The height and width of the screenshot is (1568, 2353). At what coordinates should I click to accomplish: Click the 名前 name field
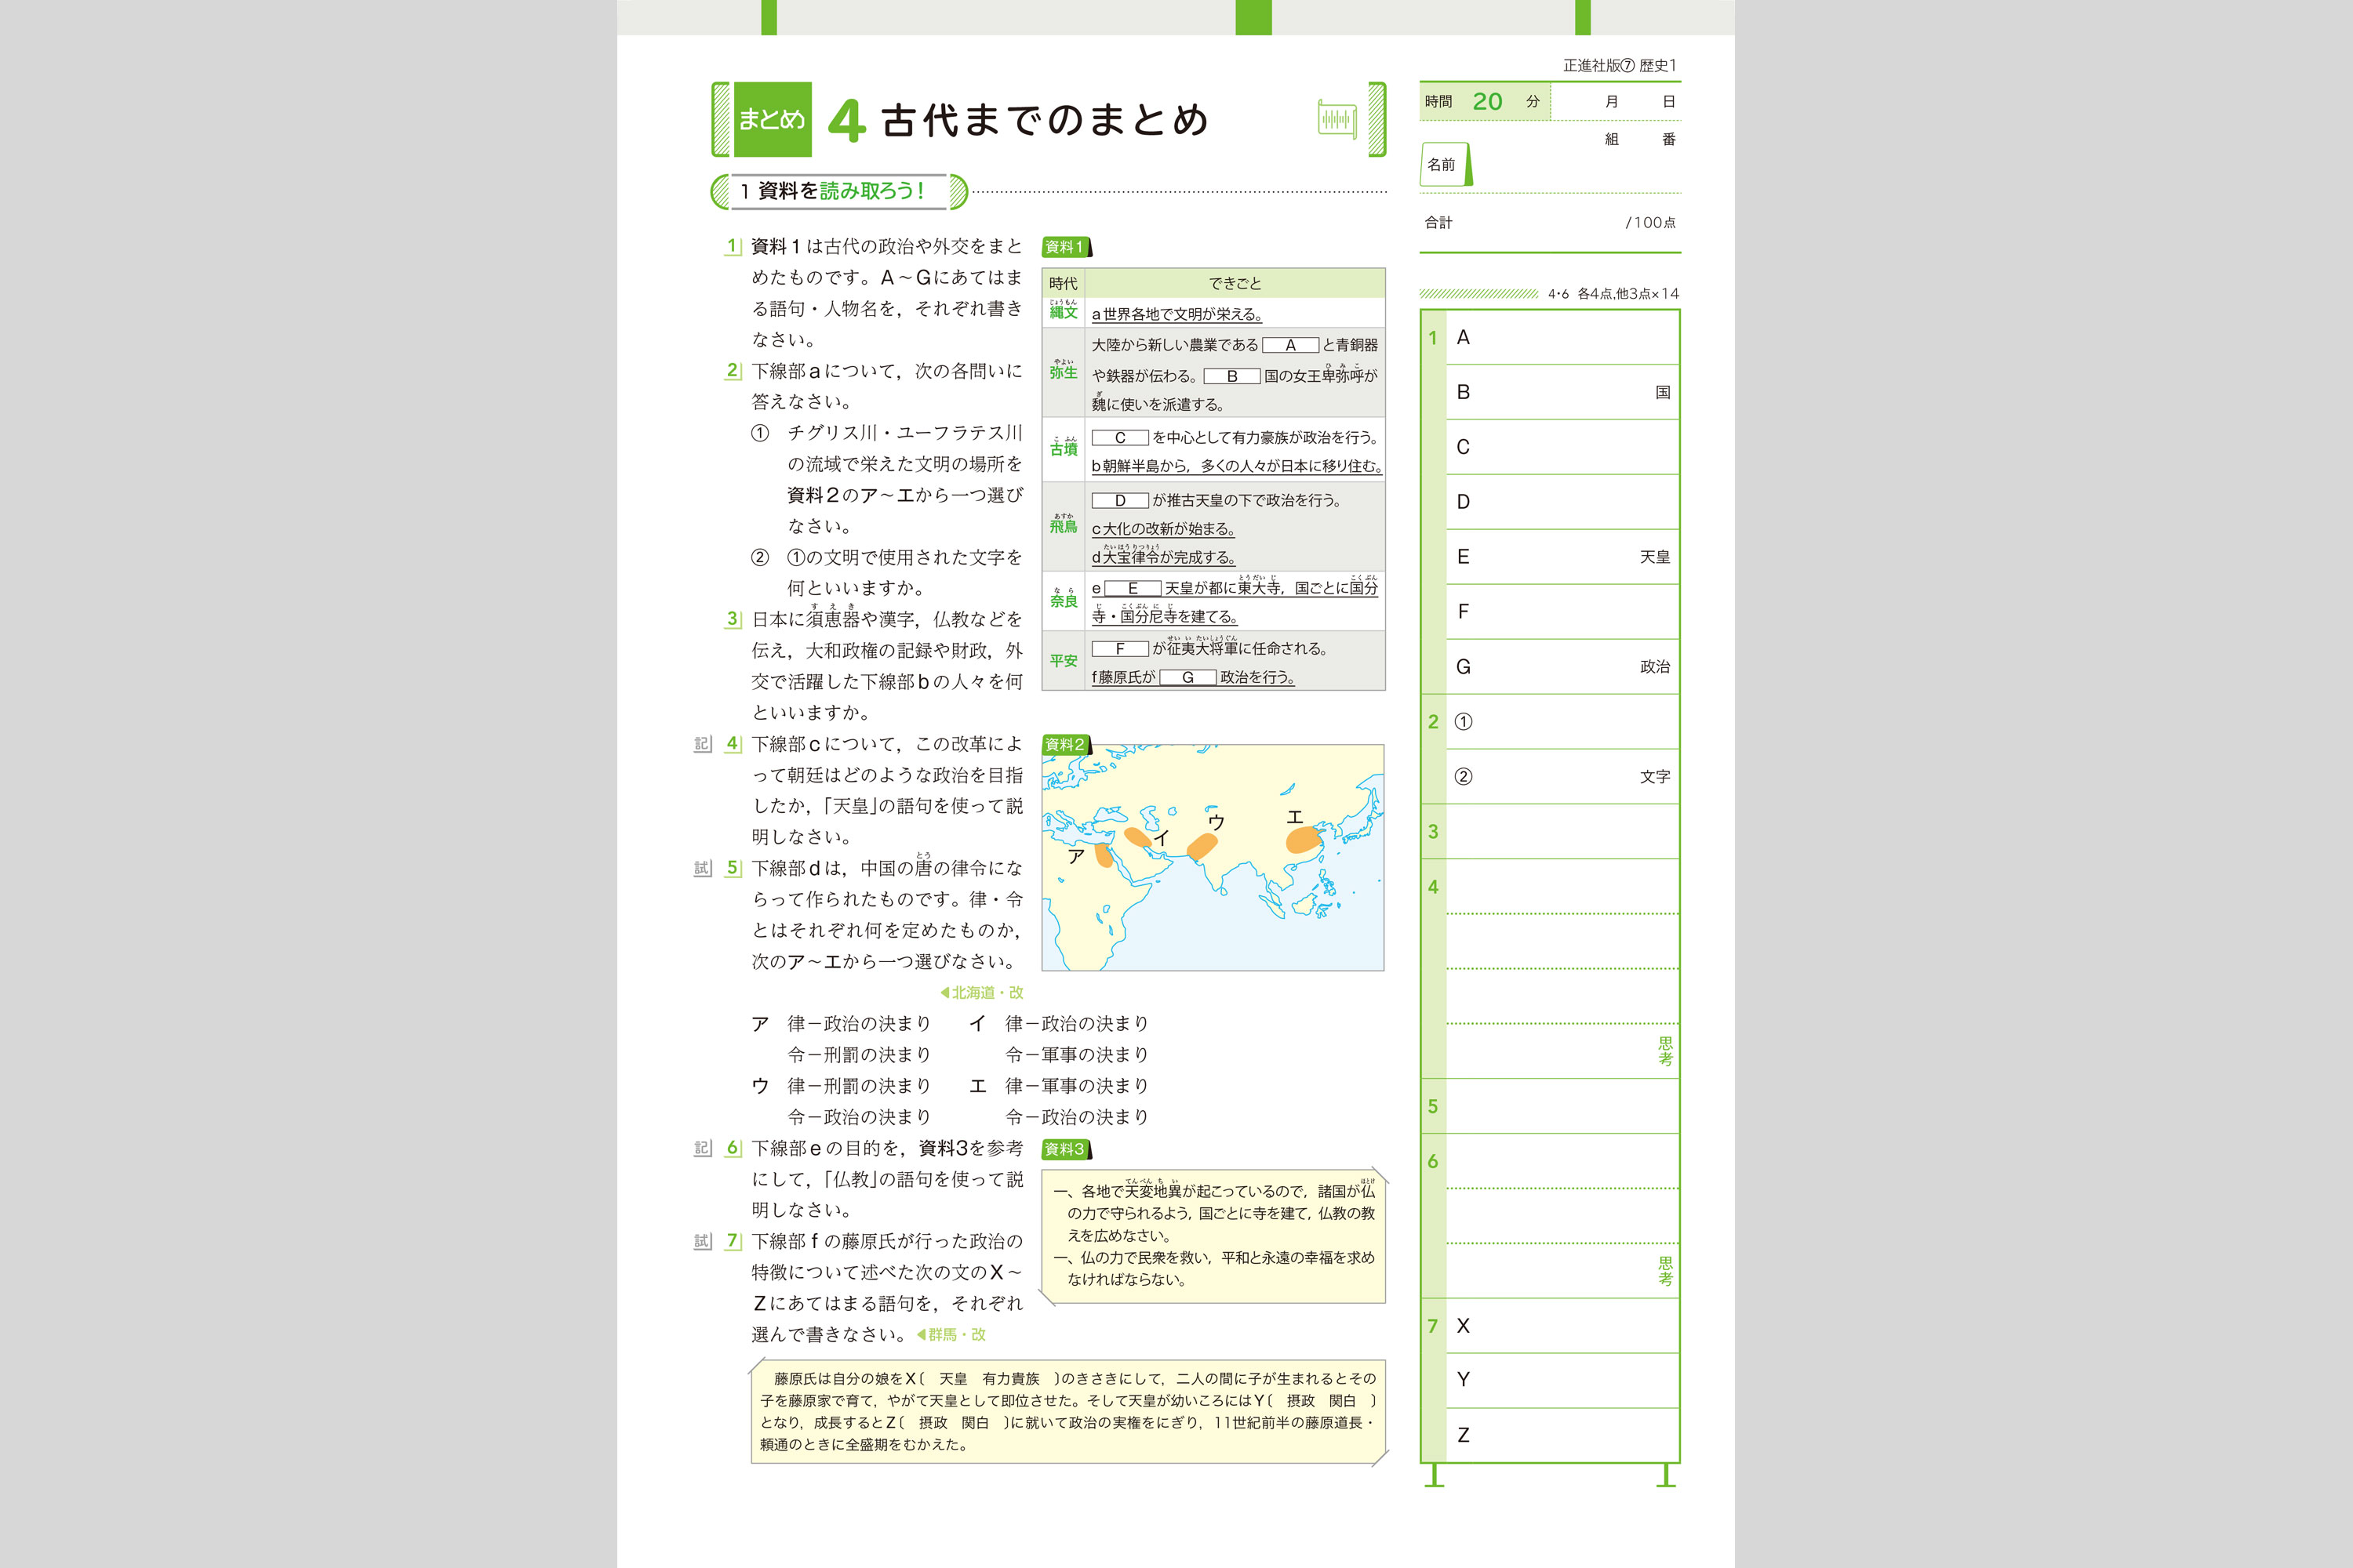[x=1551, y=165]
